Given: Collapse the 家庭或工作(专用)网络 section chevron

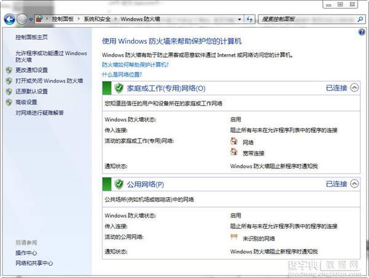Looking at the screenshot, I should [354, 88].
